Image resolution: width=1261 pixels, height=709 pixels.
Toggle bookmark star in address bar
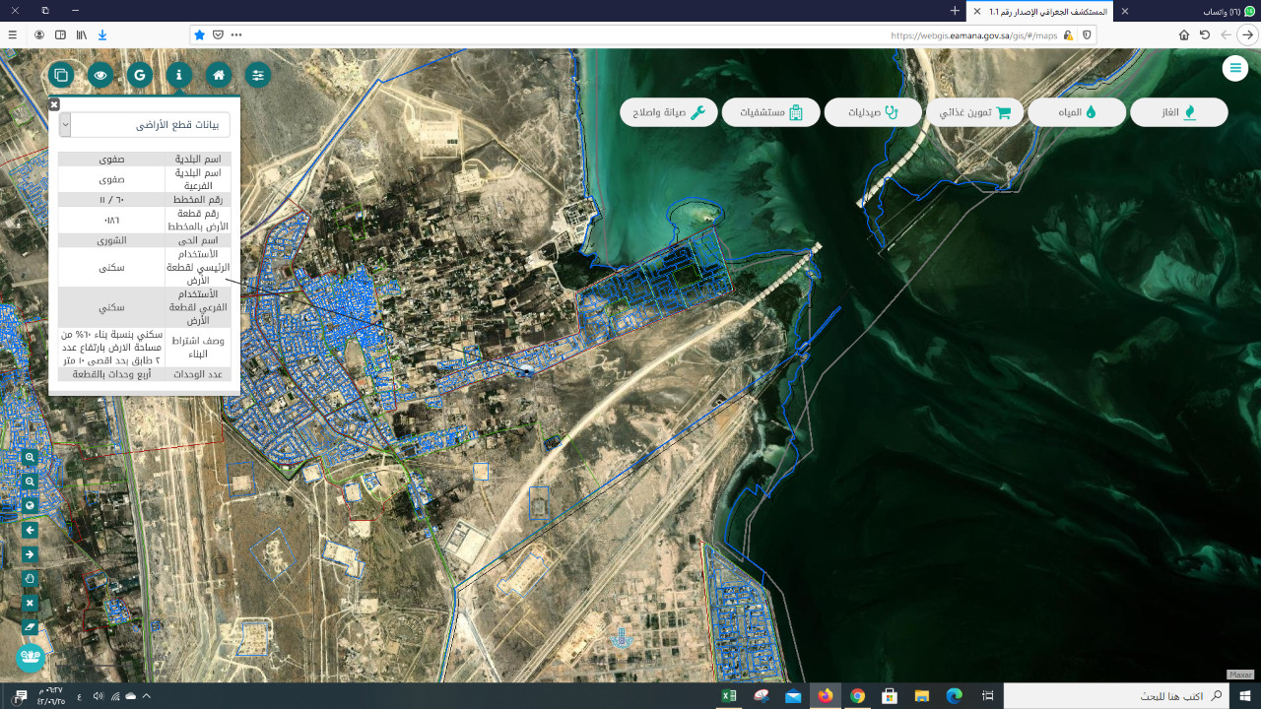[200, 34]
